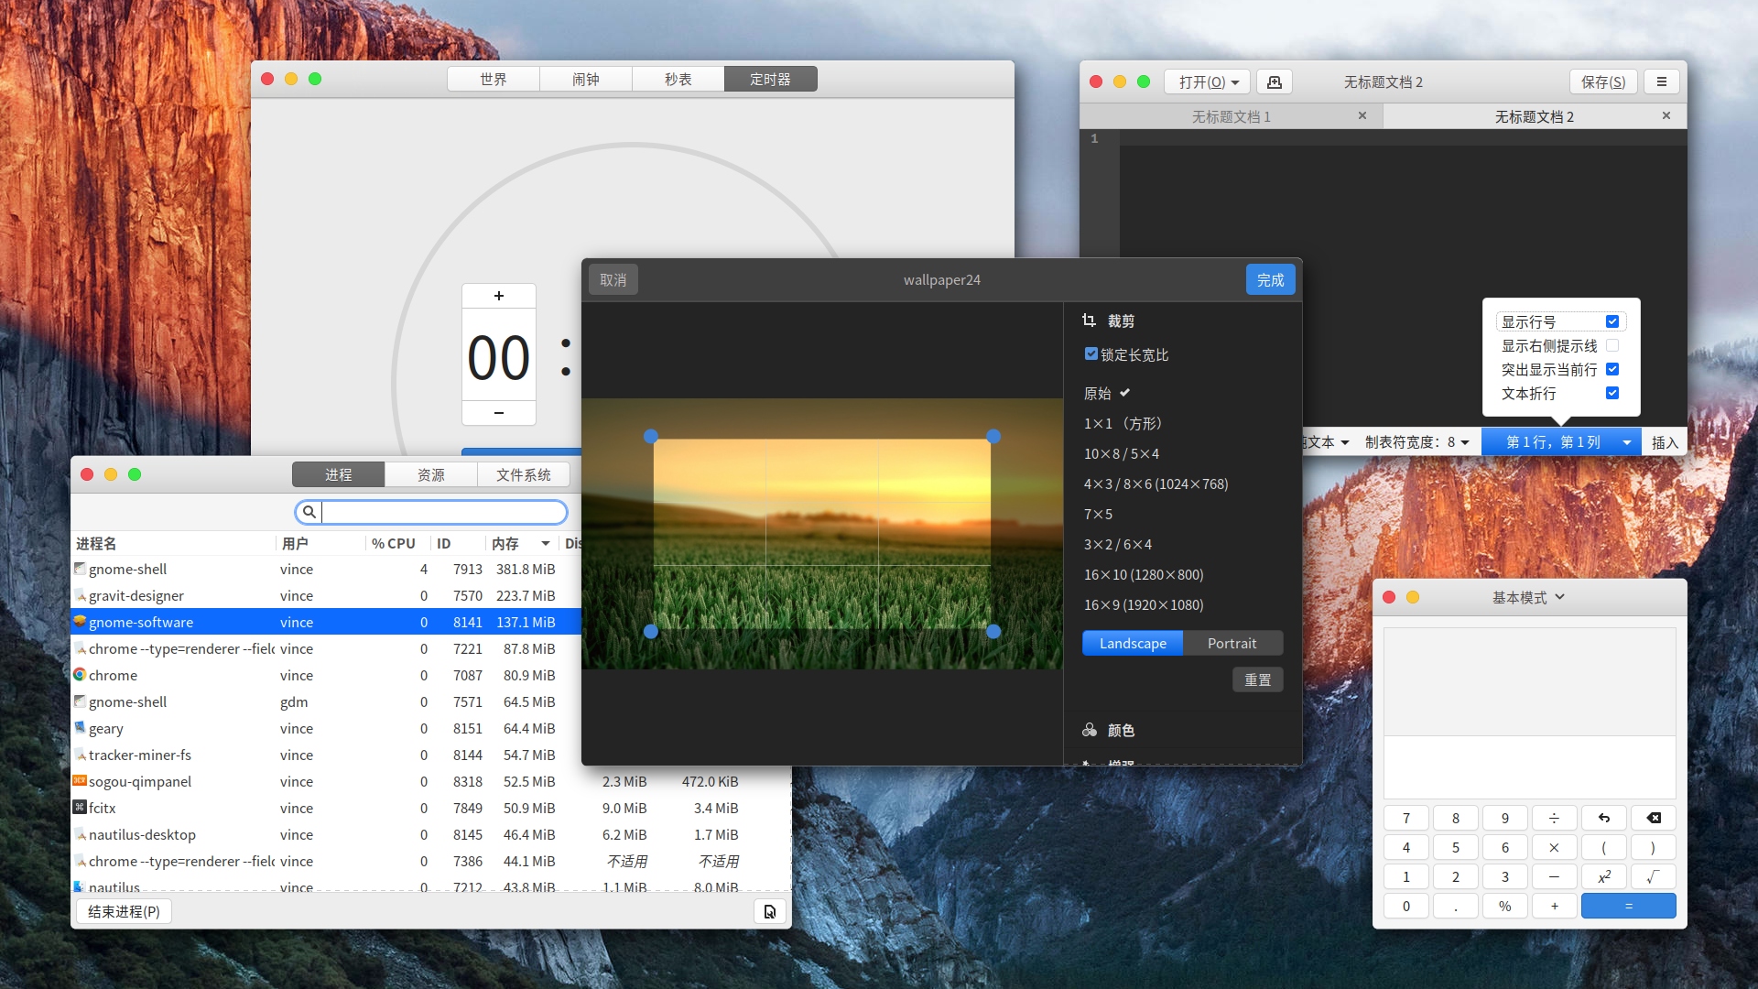The width and height of the screenshot is (1758, 989).
Task: Click the 结束进程(P) button
Action: 124,911
